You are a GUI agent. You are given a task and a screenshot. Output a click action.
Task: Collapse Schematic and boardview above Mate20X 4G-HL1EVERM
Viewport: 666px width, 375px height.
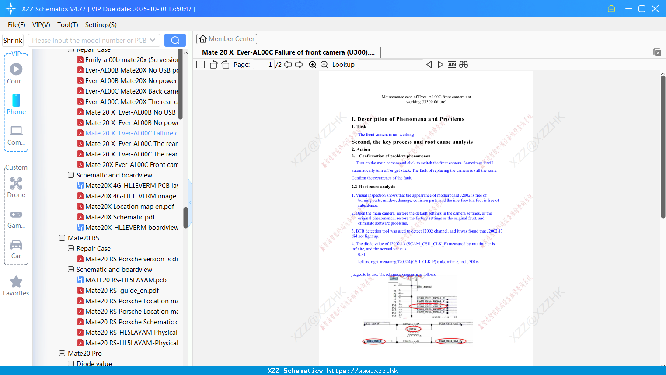[71, 175]
